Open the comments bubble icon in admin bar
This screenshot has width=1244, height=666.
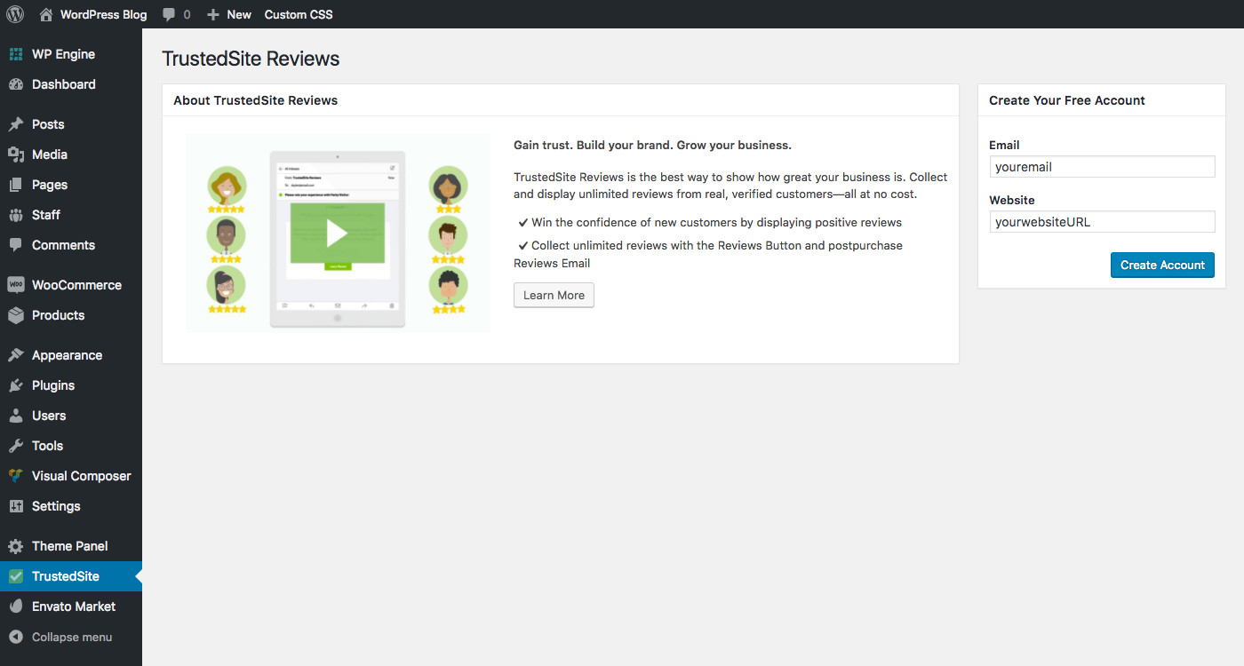[x=169, y=15]
